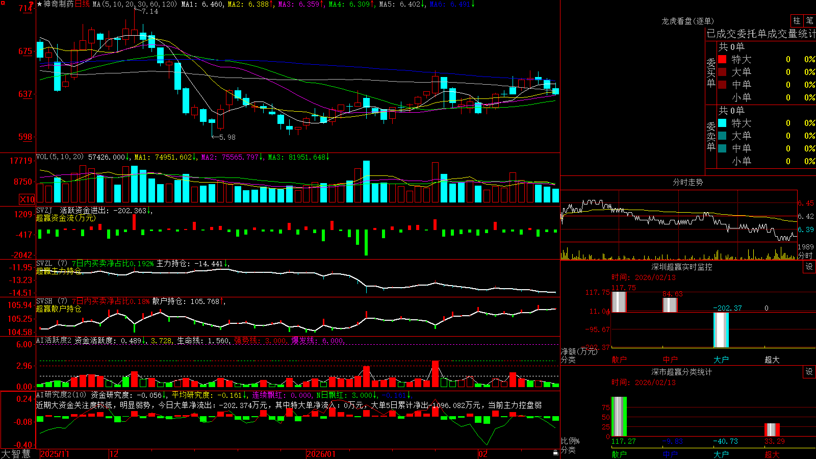
Task: Open settings via 设 in 深市超赢分类统计
Action: coord(809,372)
